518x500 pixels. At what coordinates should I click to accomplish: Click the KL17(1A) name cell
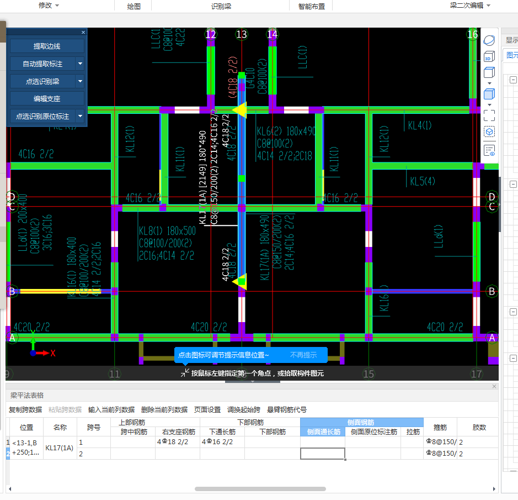pos(60,448)
